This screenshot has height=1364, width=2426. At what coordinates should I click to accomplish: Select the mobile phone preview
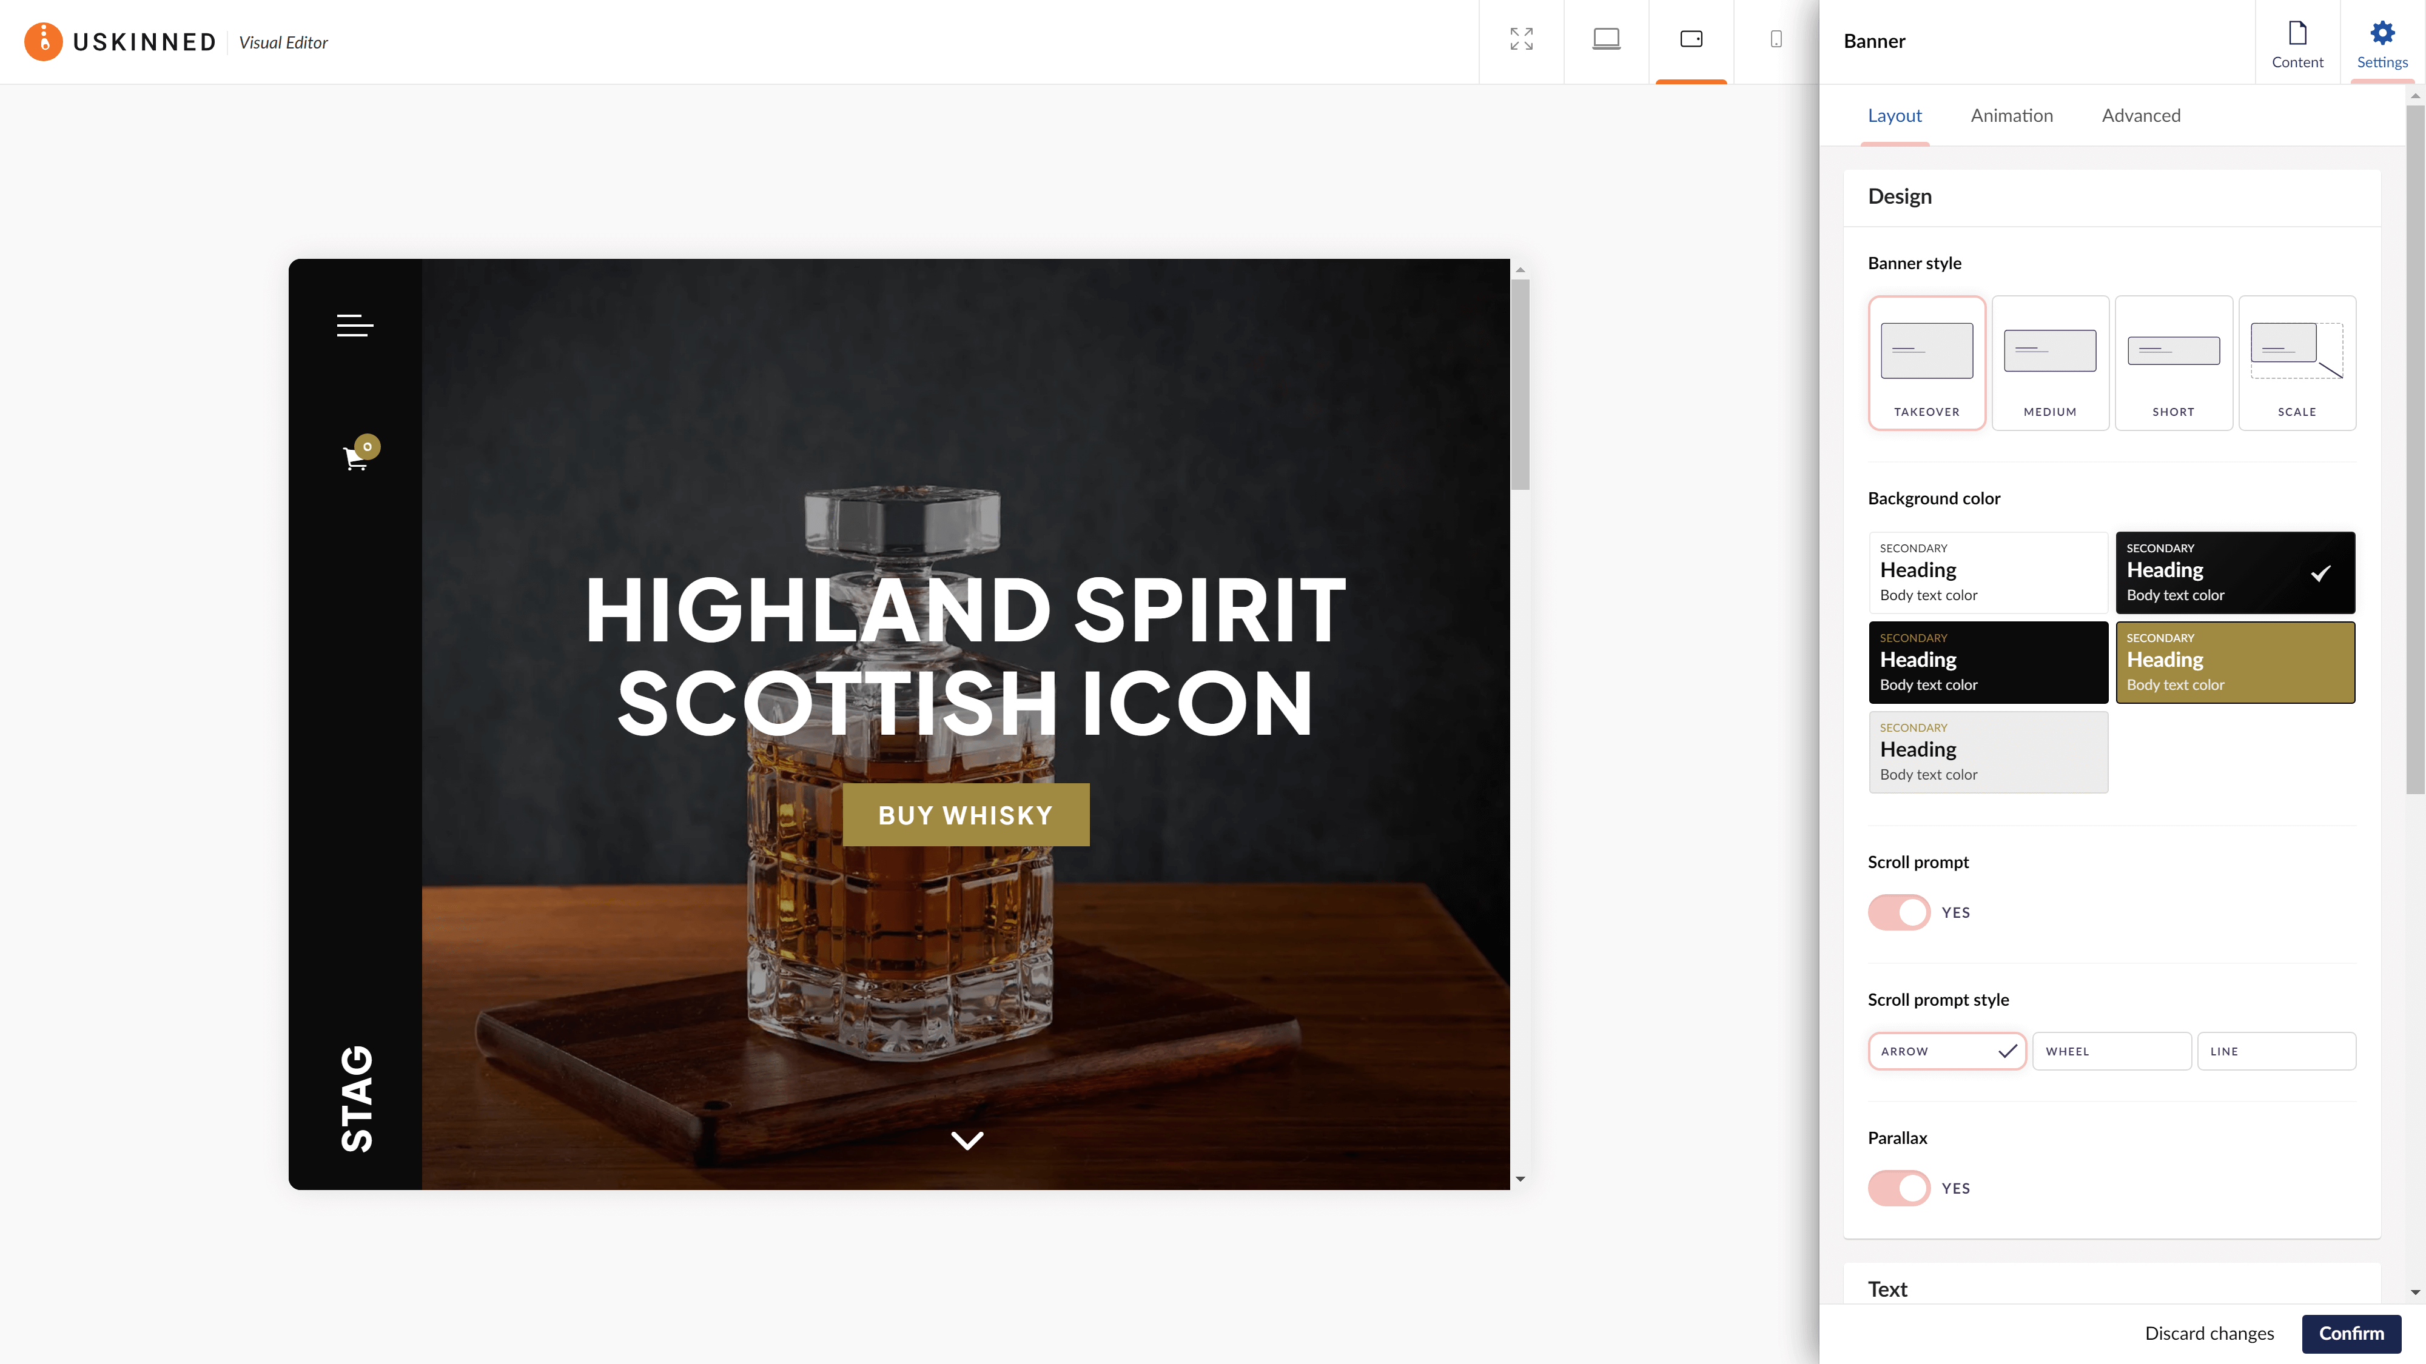point(1775,39)
